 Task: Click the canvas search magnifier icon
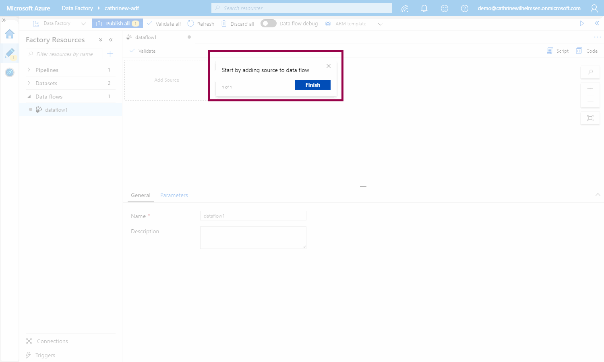(x=590, y=72)
